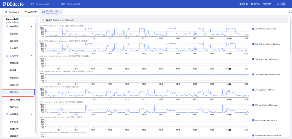Click the Dashboard gauge icon
The image size is (292, 139).
coord(6,12)
